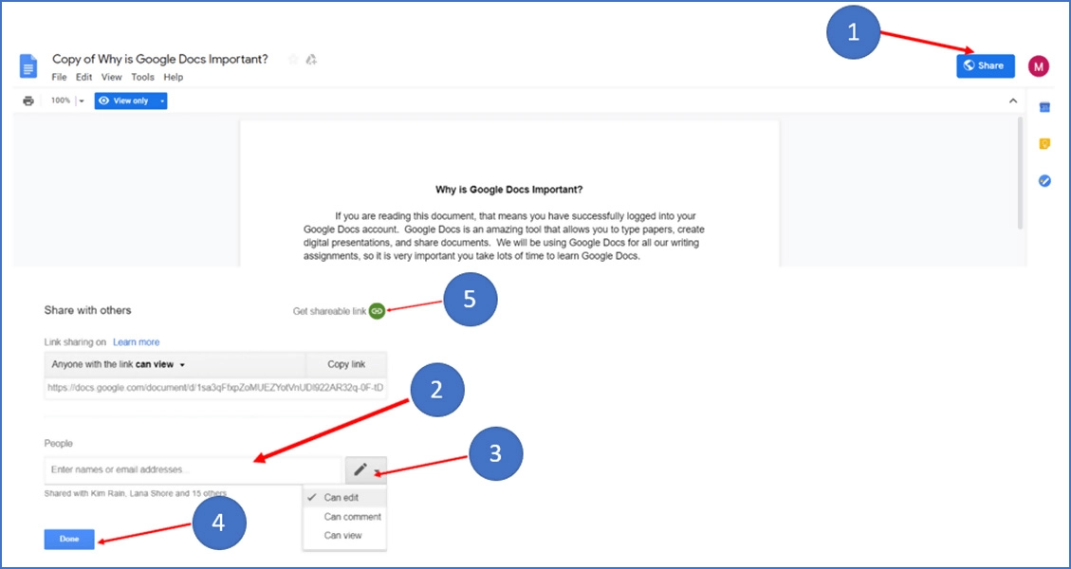Click the document title text

(x=160, y=60)
